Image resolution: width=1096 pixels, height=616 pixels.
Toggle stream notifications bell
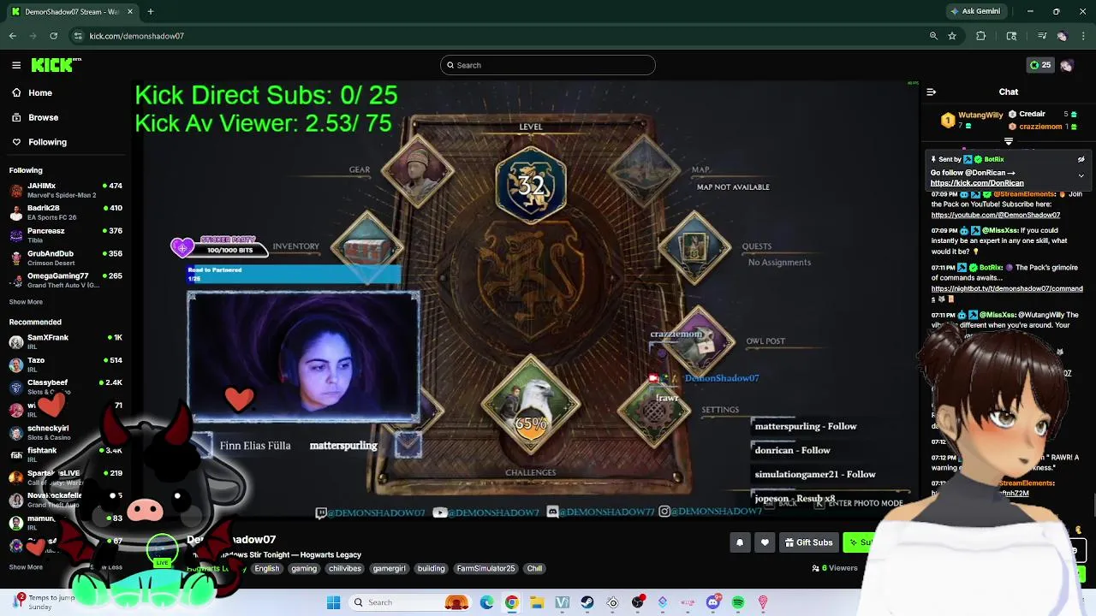[740, 542]
